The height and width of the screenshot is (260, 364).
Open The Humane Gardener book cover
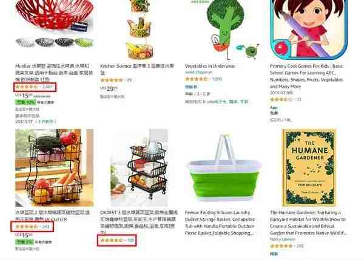pos(309,168)
